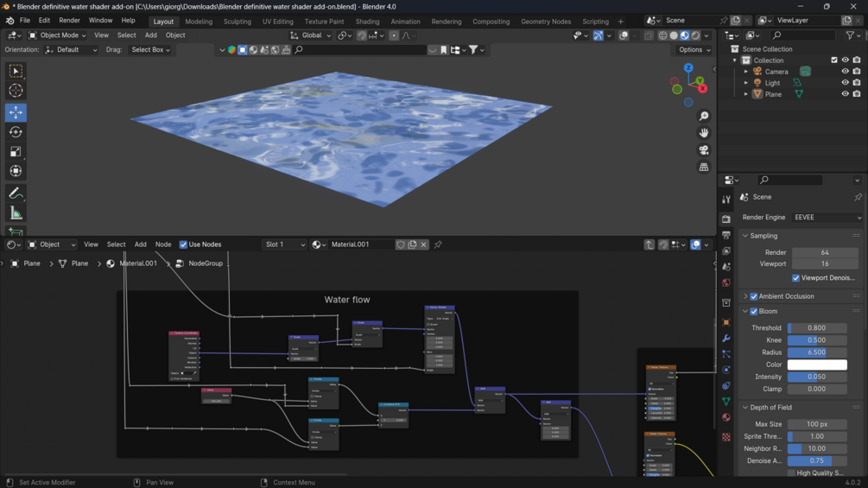The height and width of the screenshot is (488, 868).
Task: Open the Render menu
Action: [69, 21]
